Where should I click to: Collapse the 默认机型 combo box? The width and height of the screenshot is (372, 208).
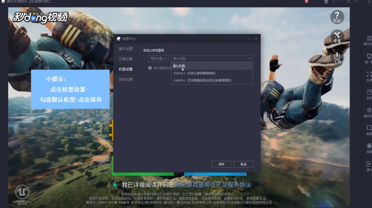coord(212,59)
